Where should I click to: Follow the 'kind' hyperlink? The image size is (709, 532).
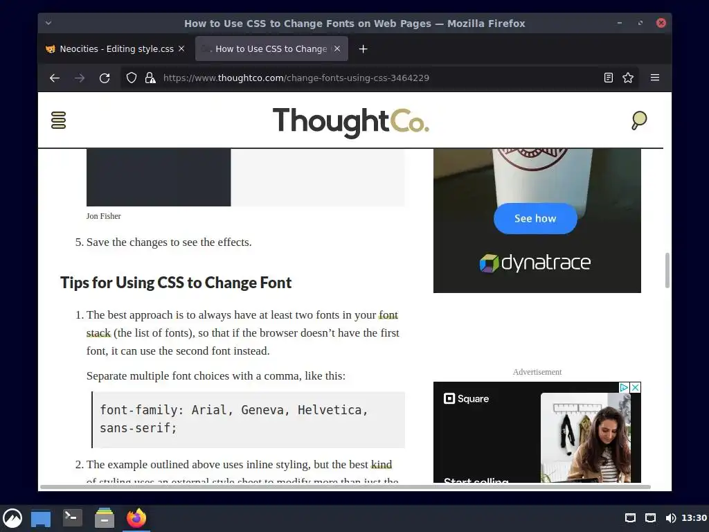pyautogui.click(x=382, y=465)
